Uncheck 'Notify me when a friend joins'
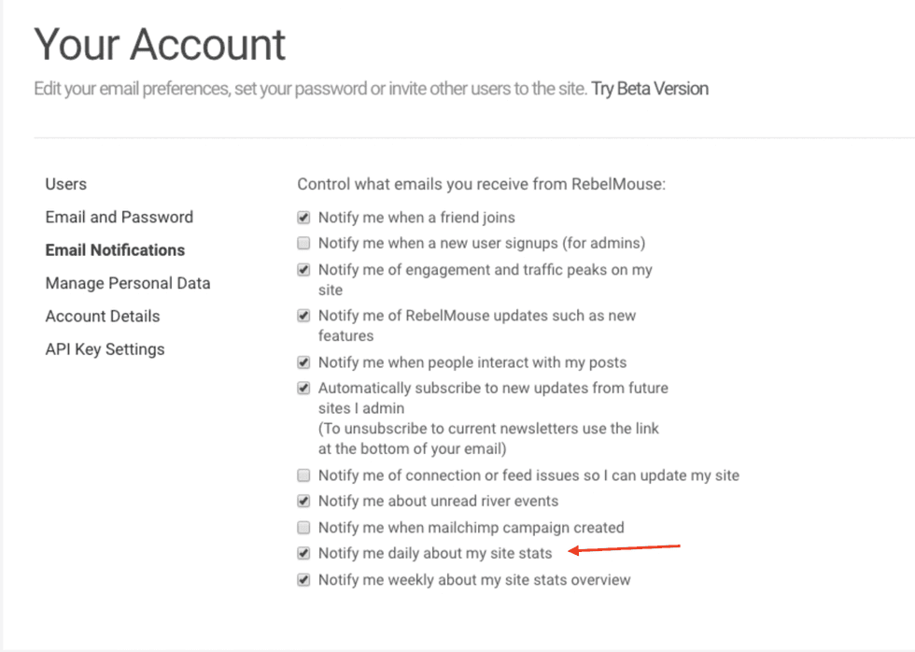The image size is (915, 652). (x=303, y=218)
